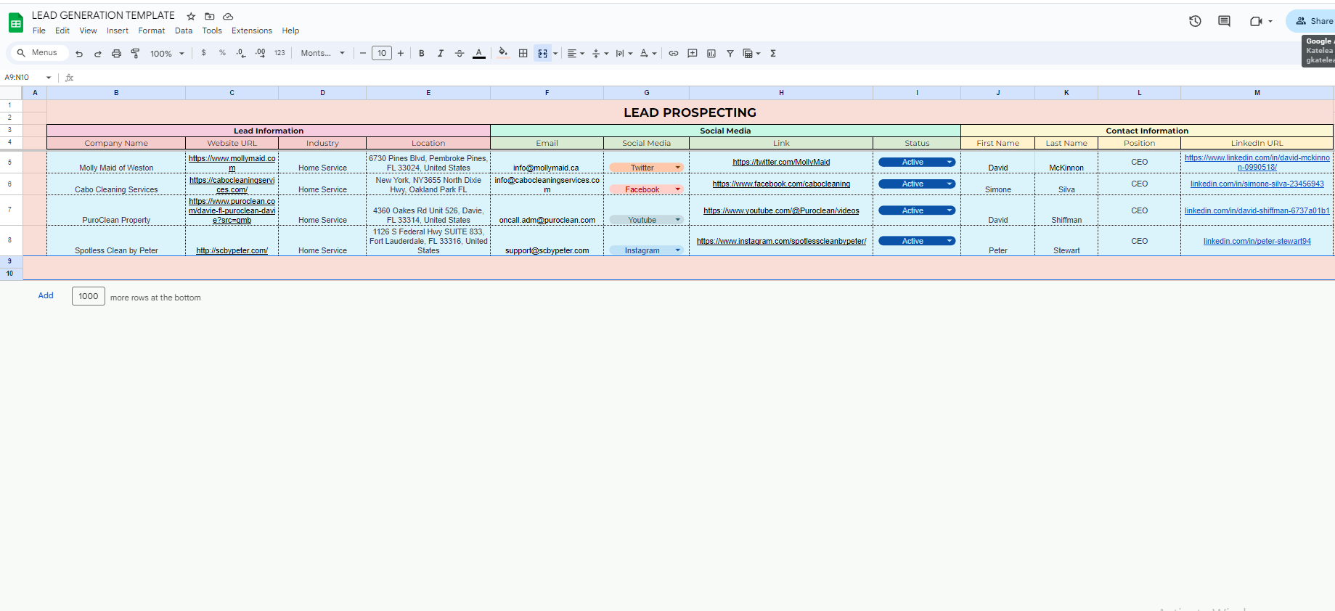Click the Menus search box
This screenshot has width=1335, height=611.
click(x=38, y=53)
